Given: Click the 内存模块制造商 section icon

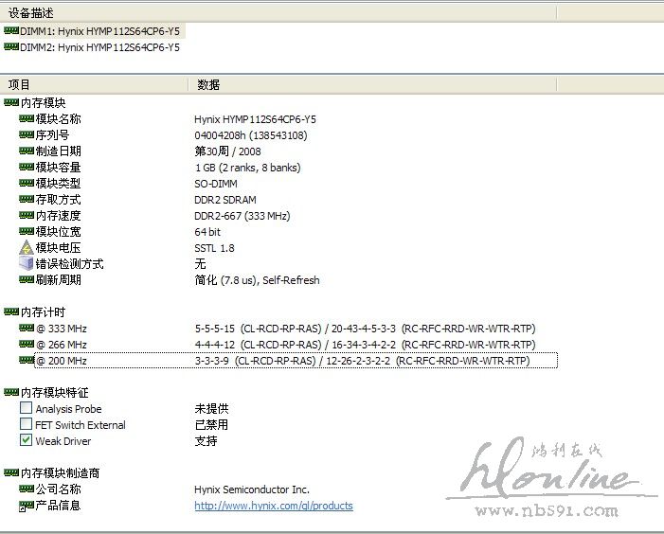Looking at the screenshot, I should [x=11, y=472].
